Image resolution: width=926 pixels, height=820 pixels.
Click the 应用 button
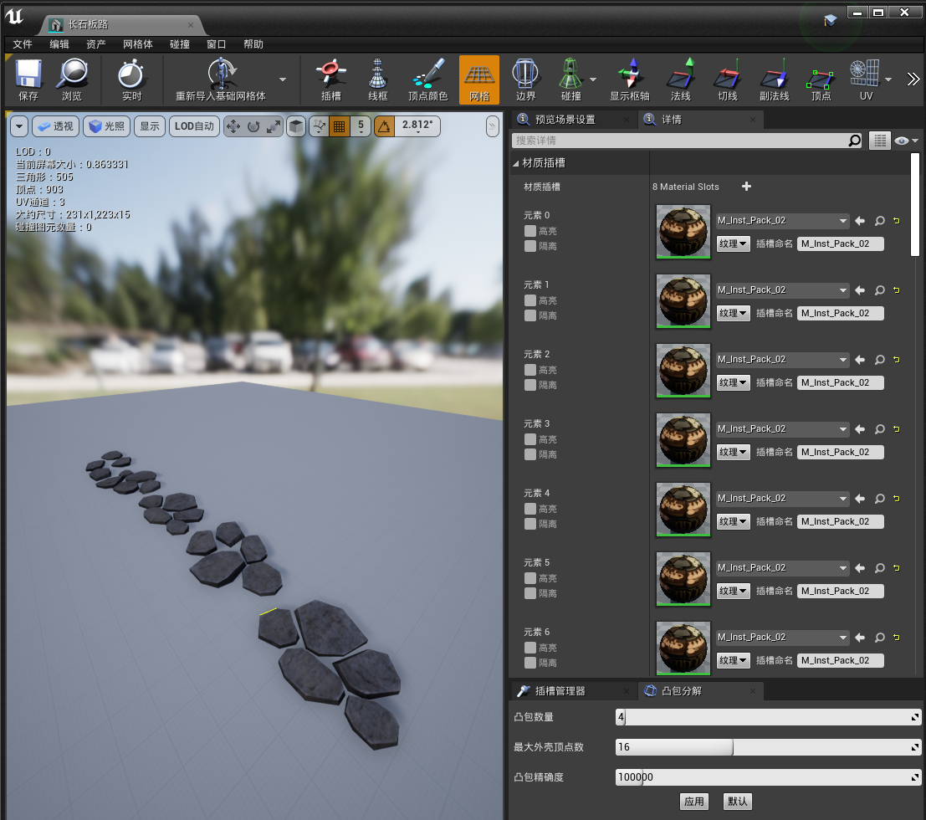click(x=693, y=802)
